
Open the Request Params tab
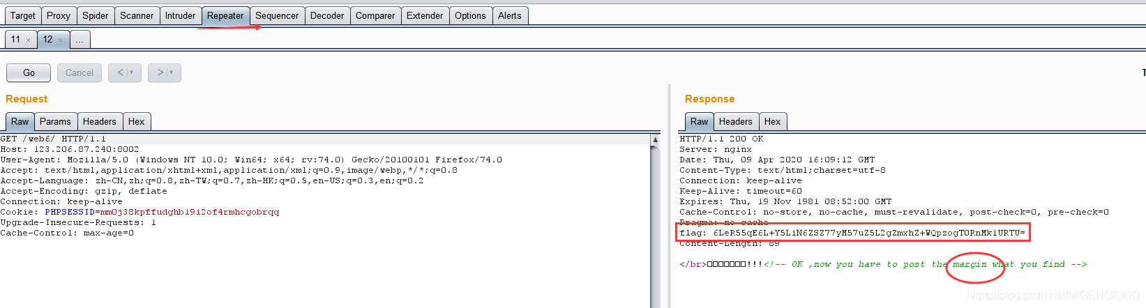click(x=55, y=121)
